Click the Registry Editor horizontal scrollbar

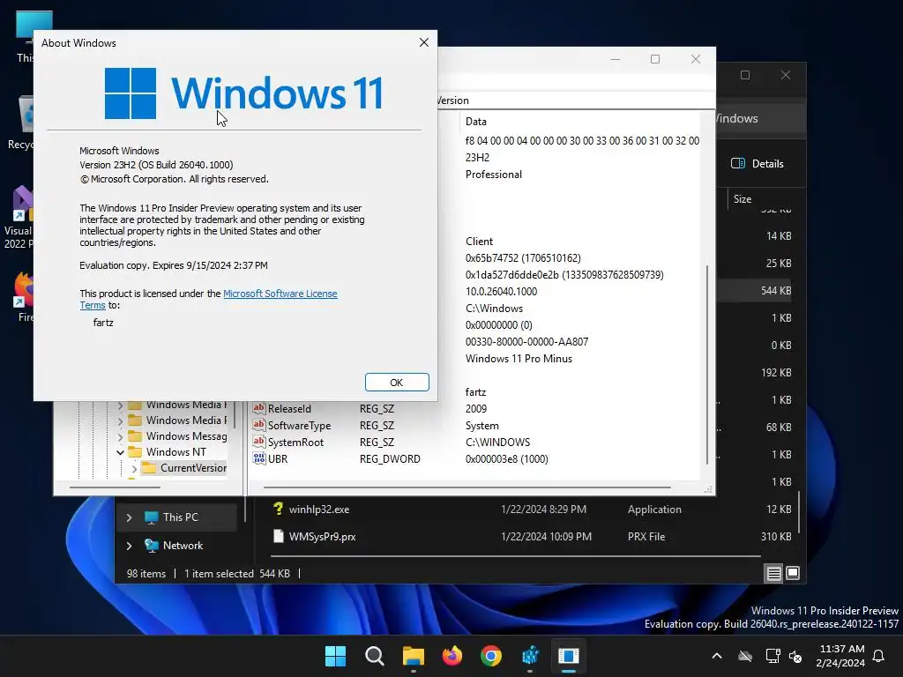[x=467, y=487]
